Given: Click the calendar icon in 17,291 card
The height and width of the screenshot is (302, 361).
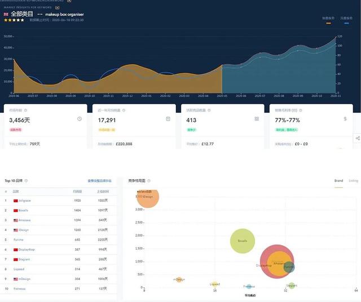Looking at the screenshot, I should (168, 119).
